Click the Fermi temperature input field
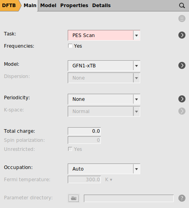The width and height of the screenshot is (189, 208). 84,180
